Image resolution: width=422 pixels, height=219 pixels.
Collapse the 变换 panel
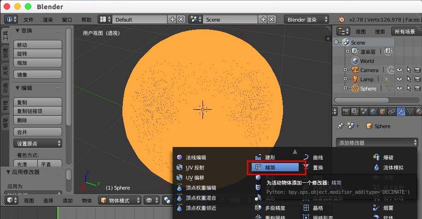click(x=17, y=31)
